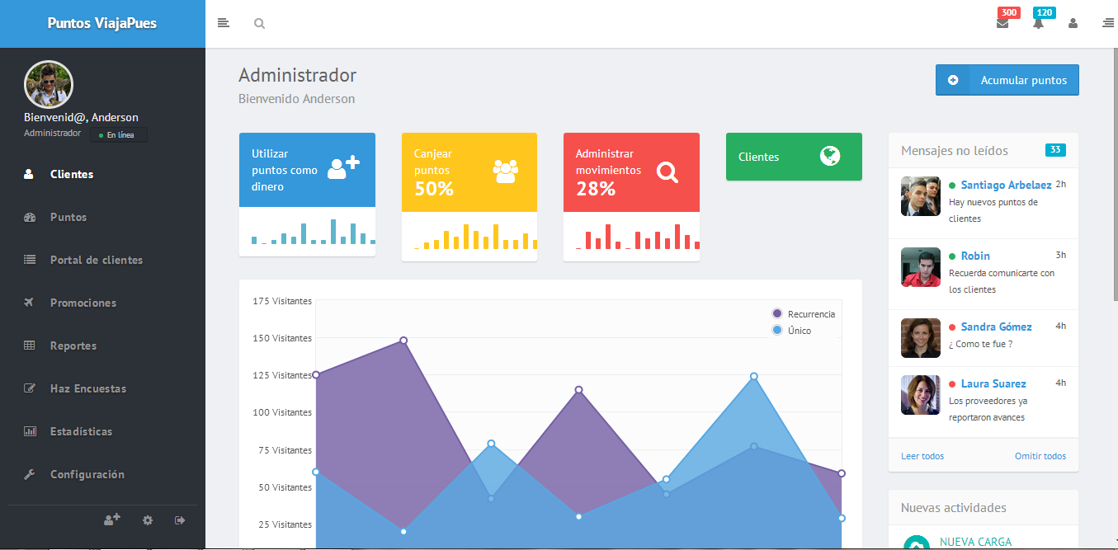Screen dimensions: 1118x550
Task: Click the yellow mini bar chart
Action: (x=475, y=236)
